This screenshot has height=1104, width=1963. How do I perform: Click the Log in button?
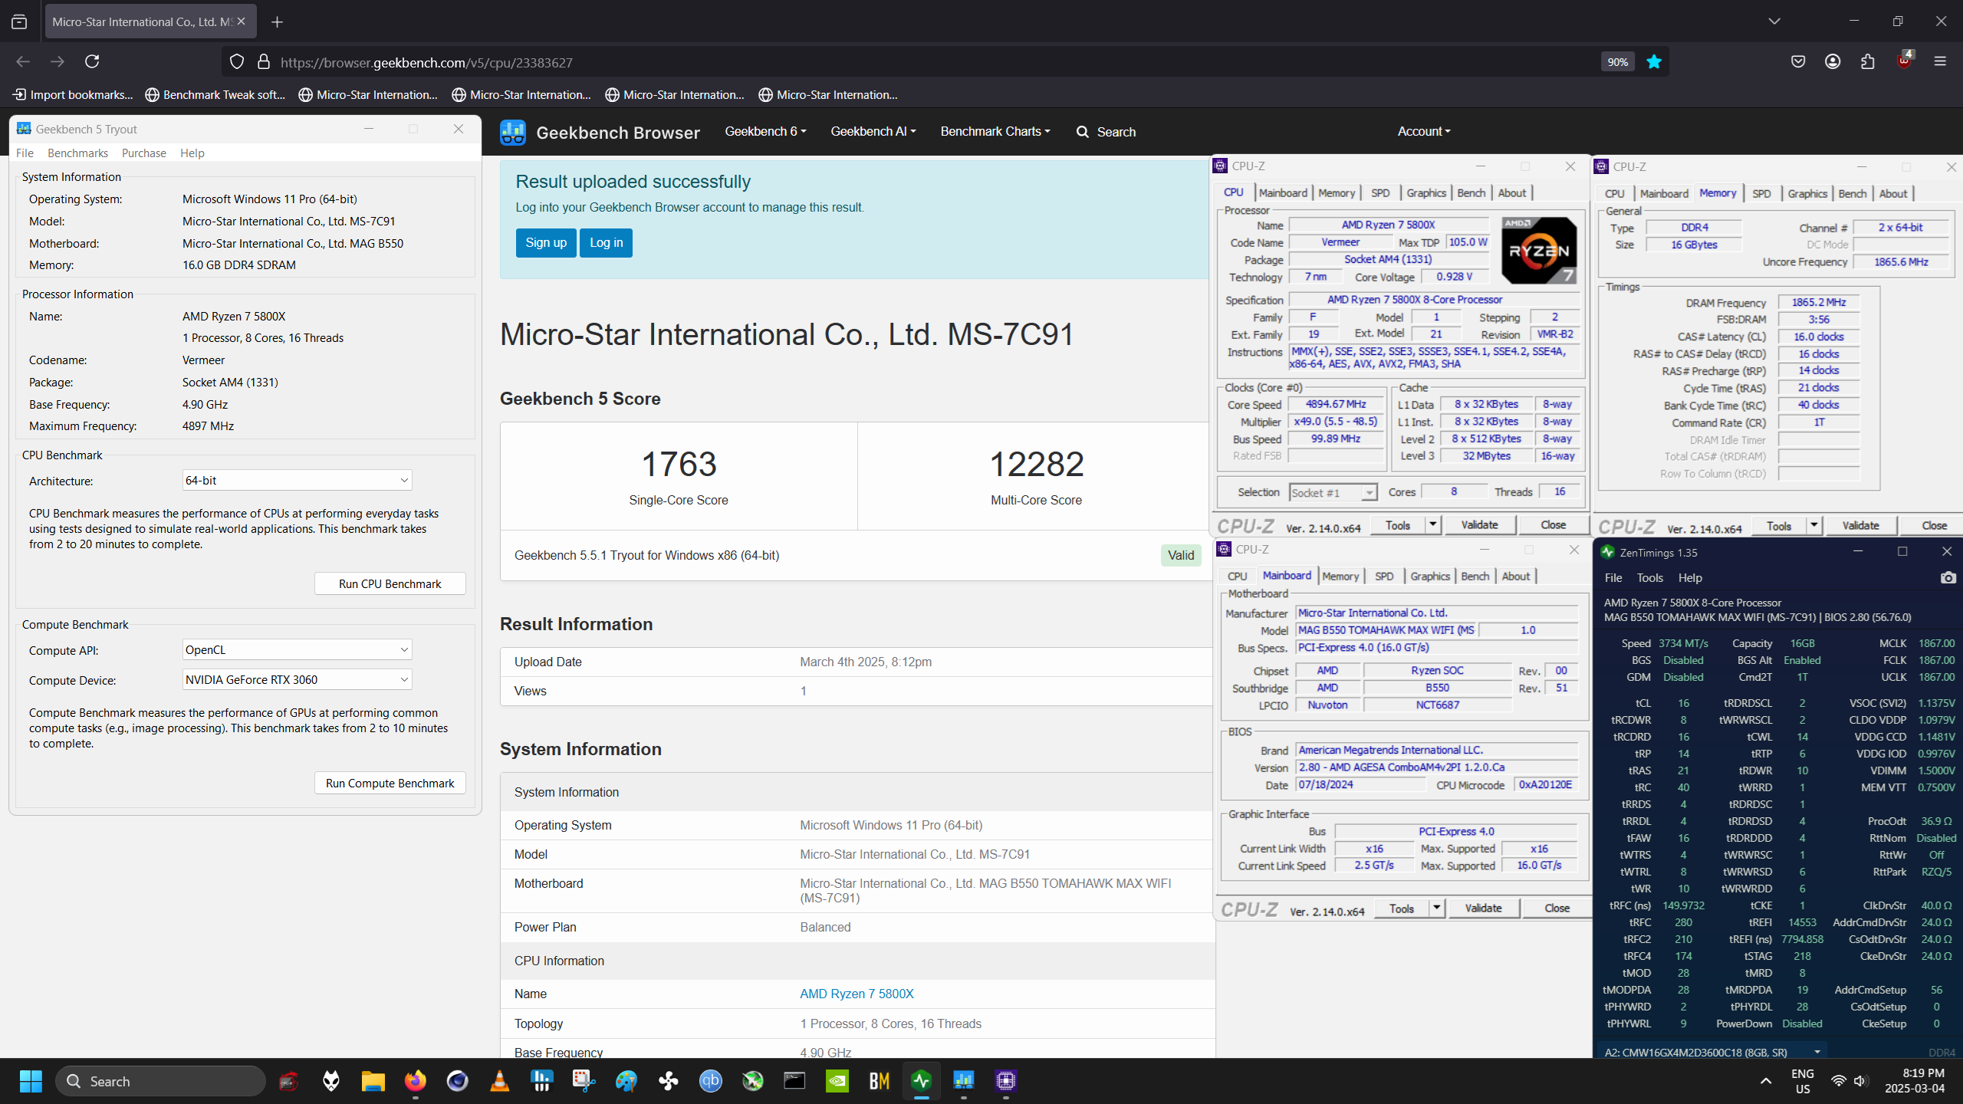(606, 242)
